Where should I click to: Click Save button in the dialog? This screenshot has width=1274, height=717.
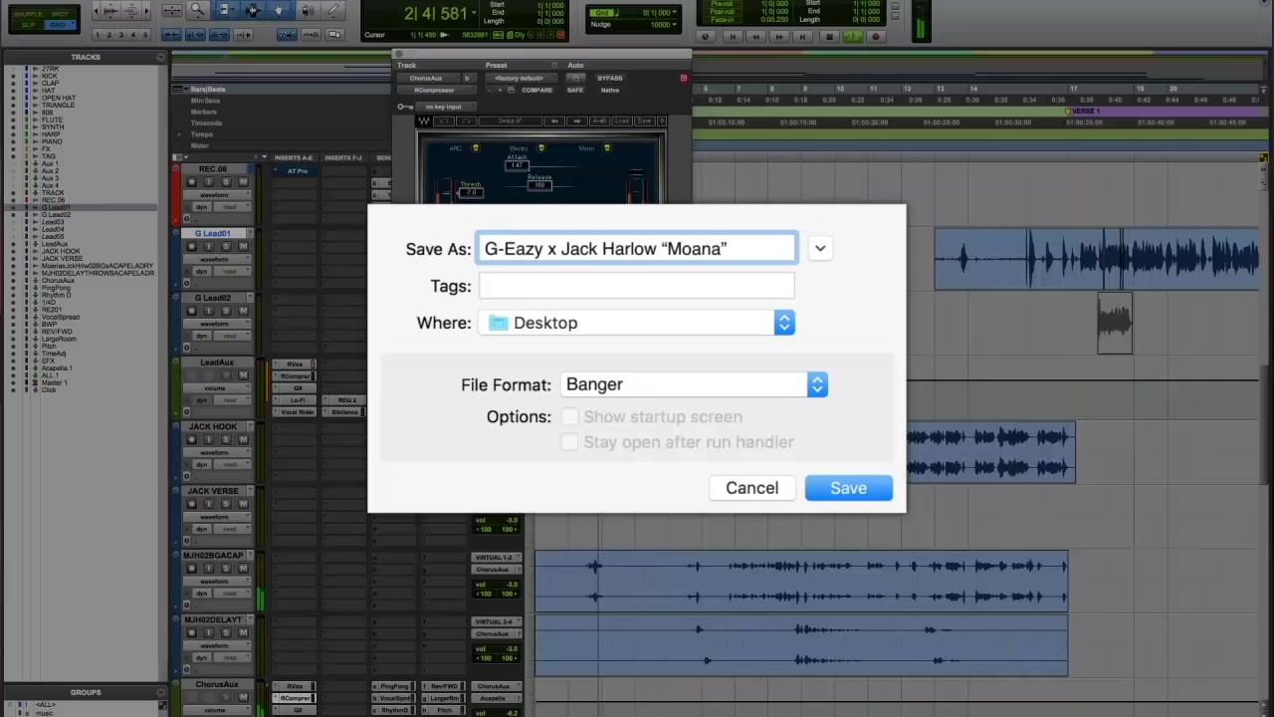848,488
